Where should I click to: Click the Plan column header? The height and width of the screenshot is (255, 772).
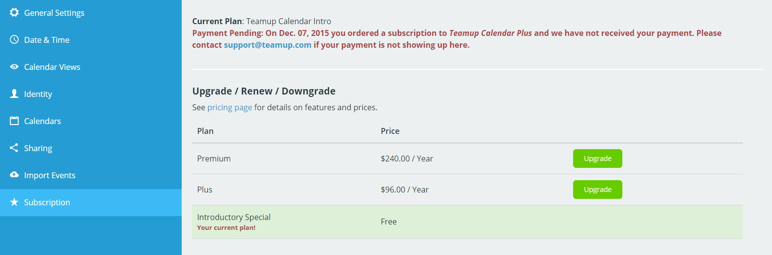point(205,131)
